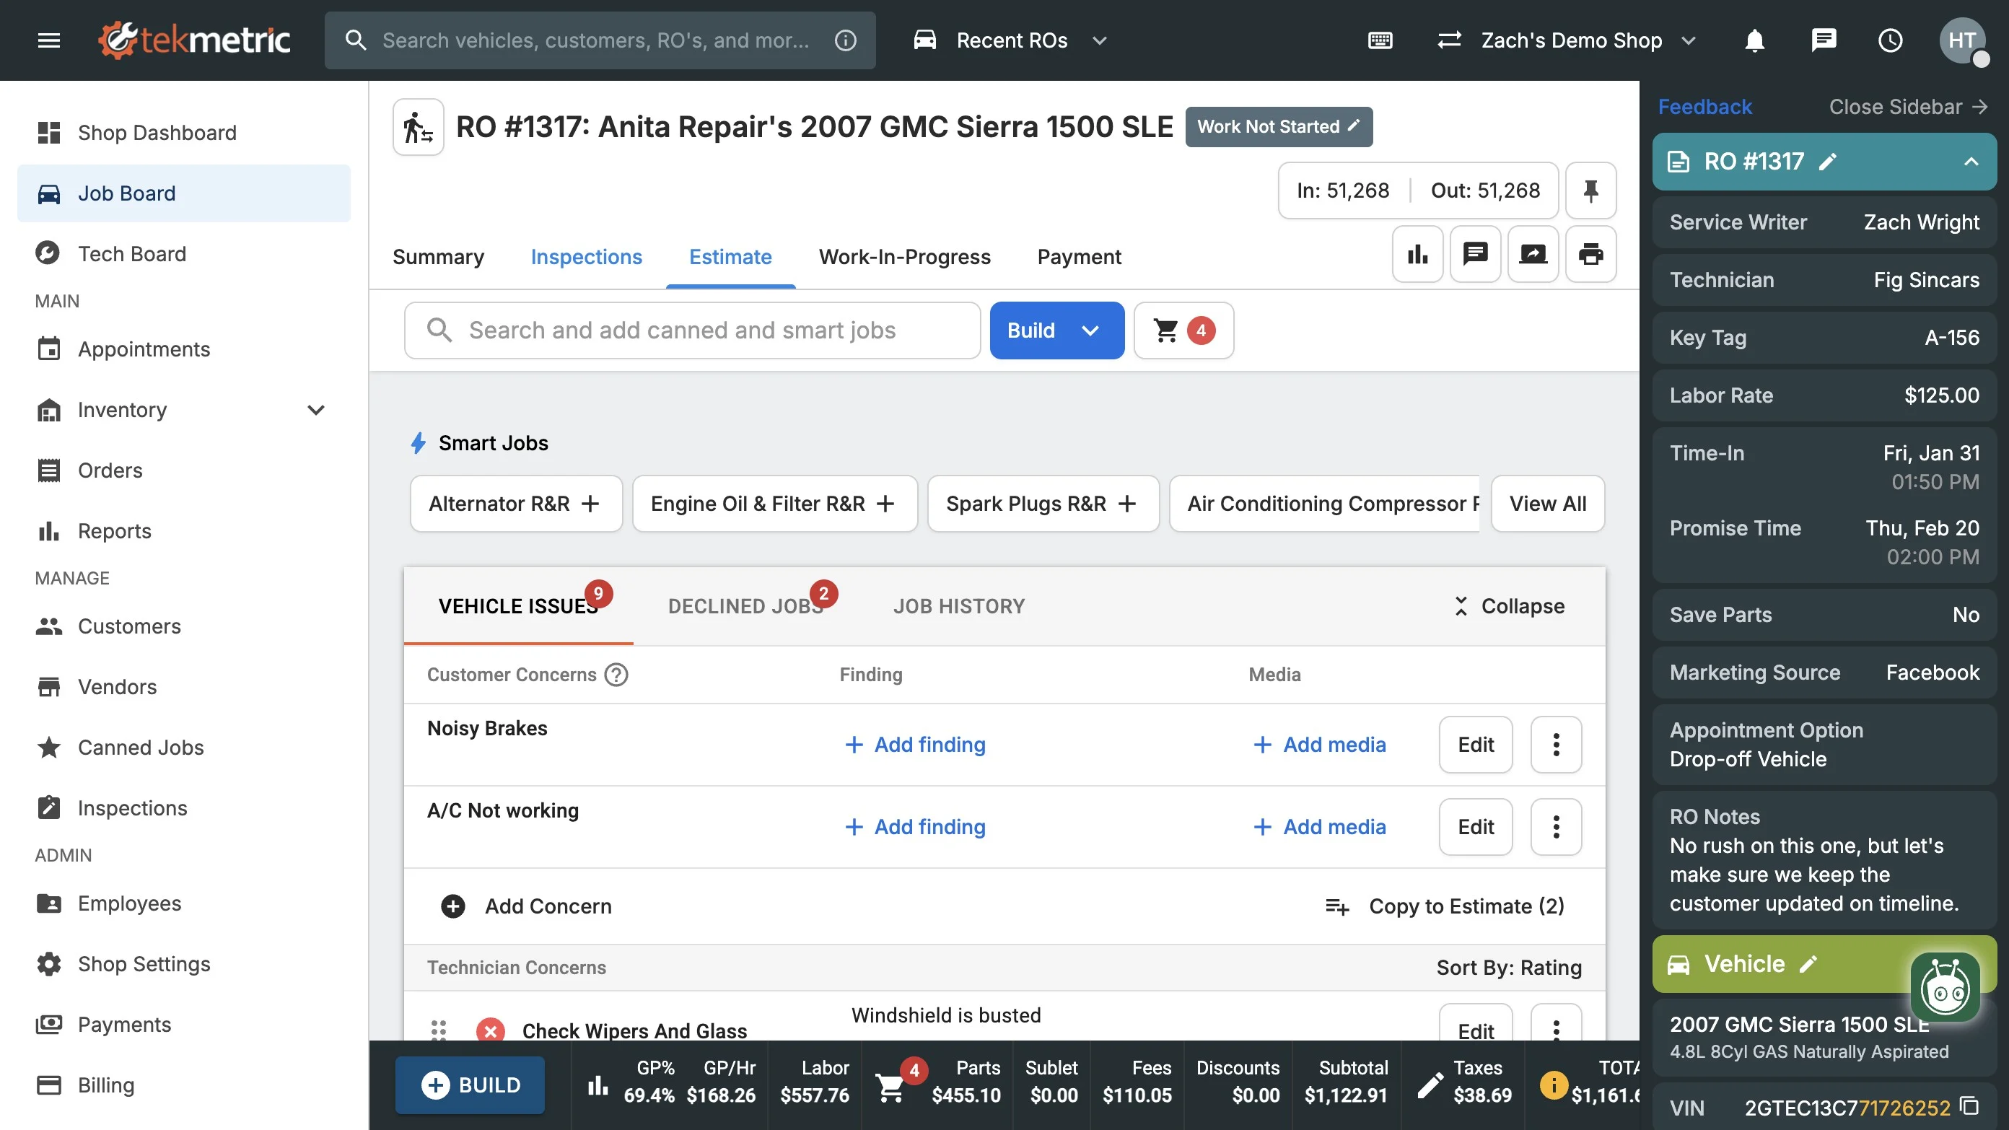This screenshot has height=1130, width=2009.
Task: Open the keyboard shortcuts icon
Action: coord(1380,40)
